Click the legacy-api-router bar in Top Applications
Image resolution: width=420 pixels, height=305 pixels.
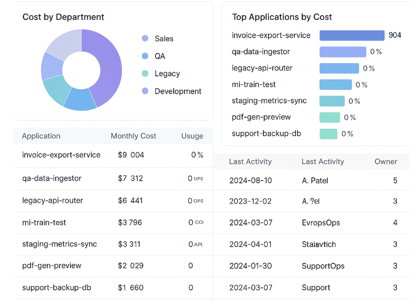click(x=339, y=68)
